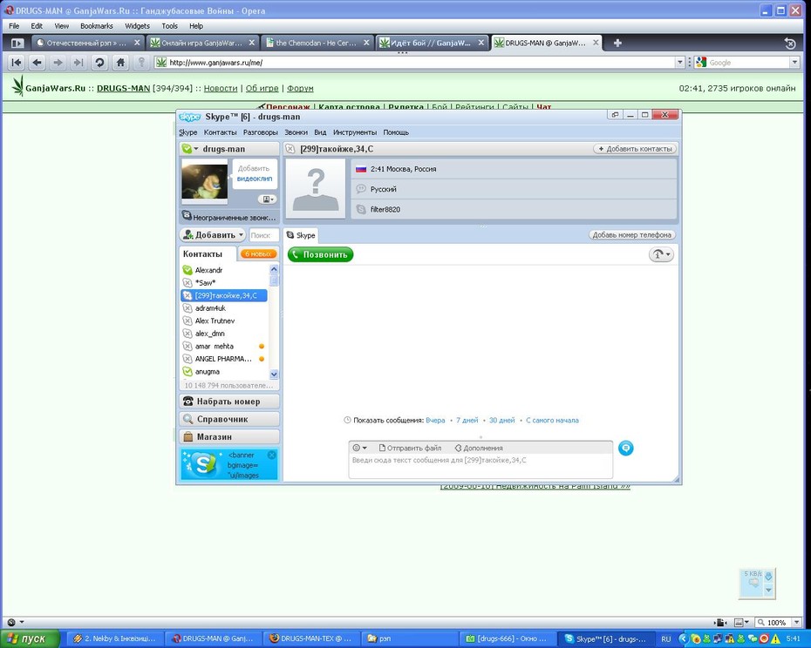Click Opera's forward arrow button

click(x=58, y=63)
